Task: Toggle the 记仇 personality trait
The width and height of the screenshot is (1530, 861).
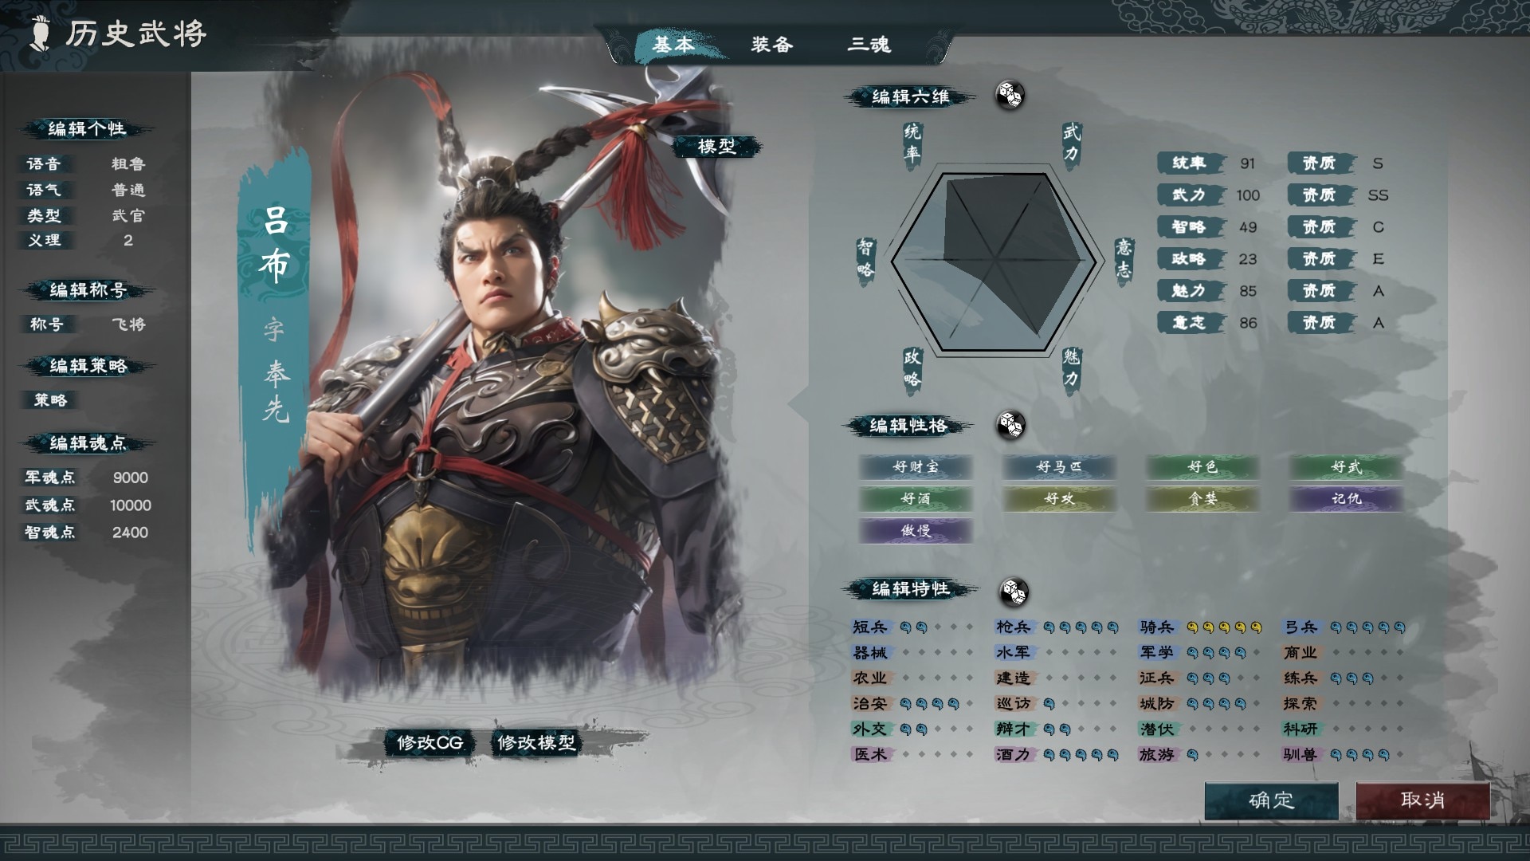Action: click(1346, 499)
